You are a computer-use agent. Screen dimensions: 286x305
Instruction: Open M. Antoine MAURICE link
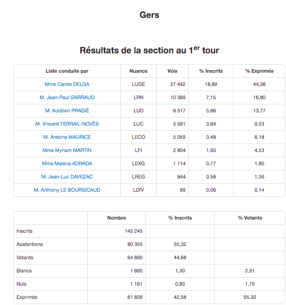click(67, 137)
